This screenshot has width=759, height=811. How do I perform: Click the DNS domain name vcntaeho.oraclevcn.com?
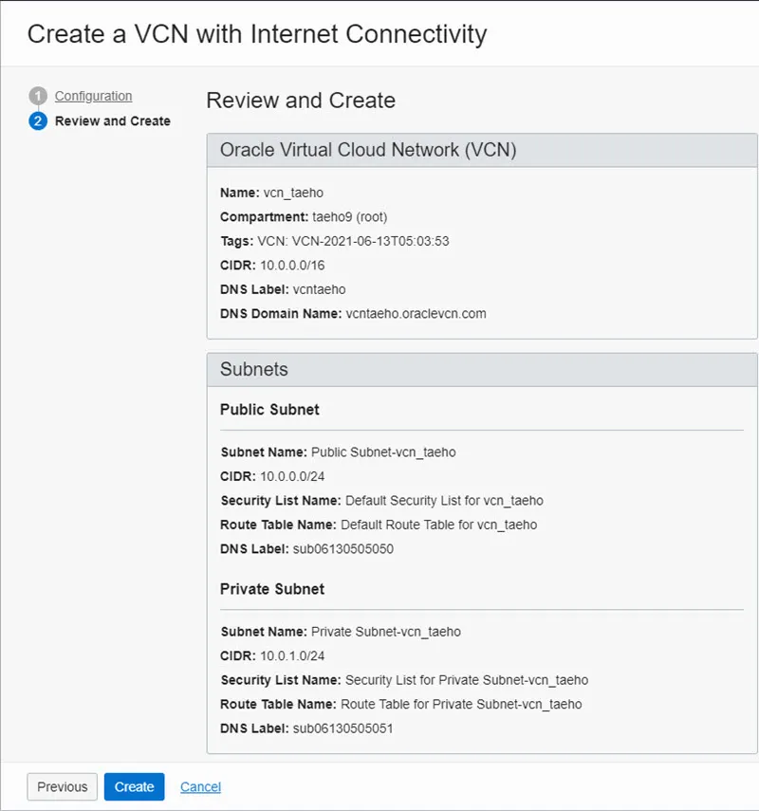click(416, 313)
